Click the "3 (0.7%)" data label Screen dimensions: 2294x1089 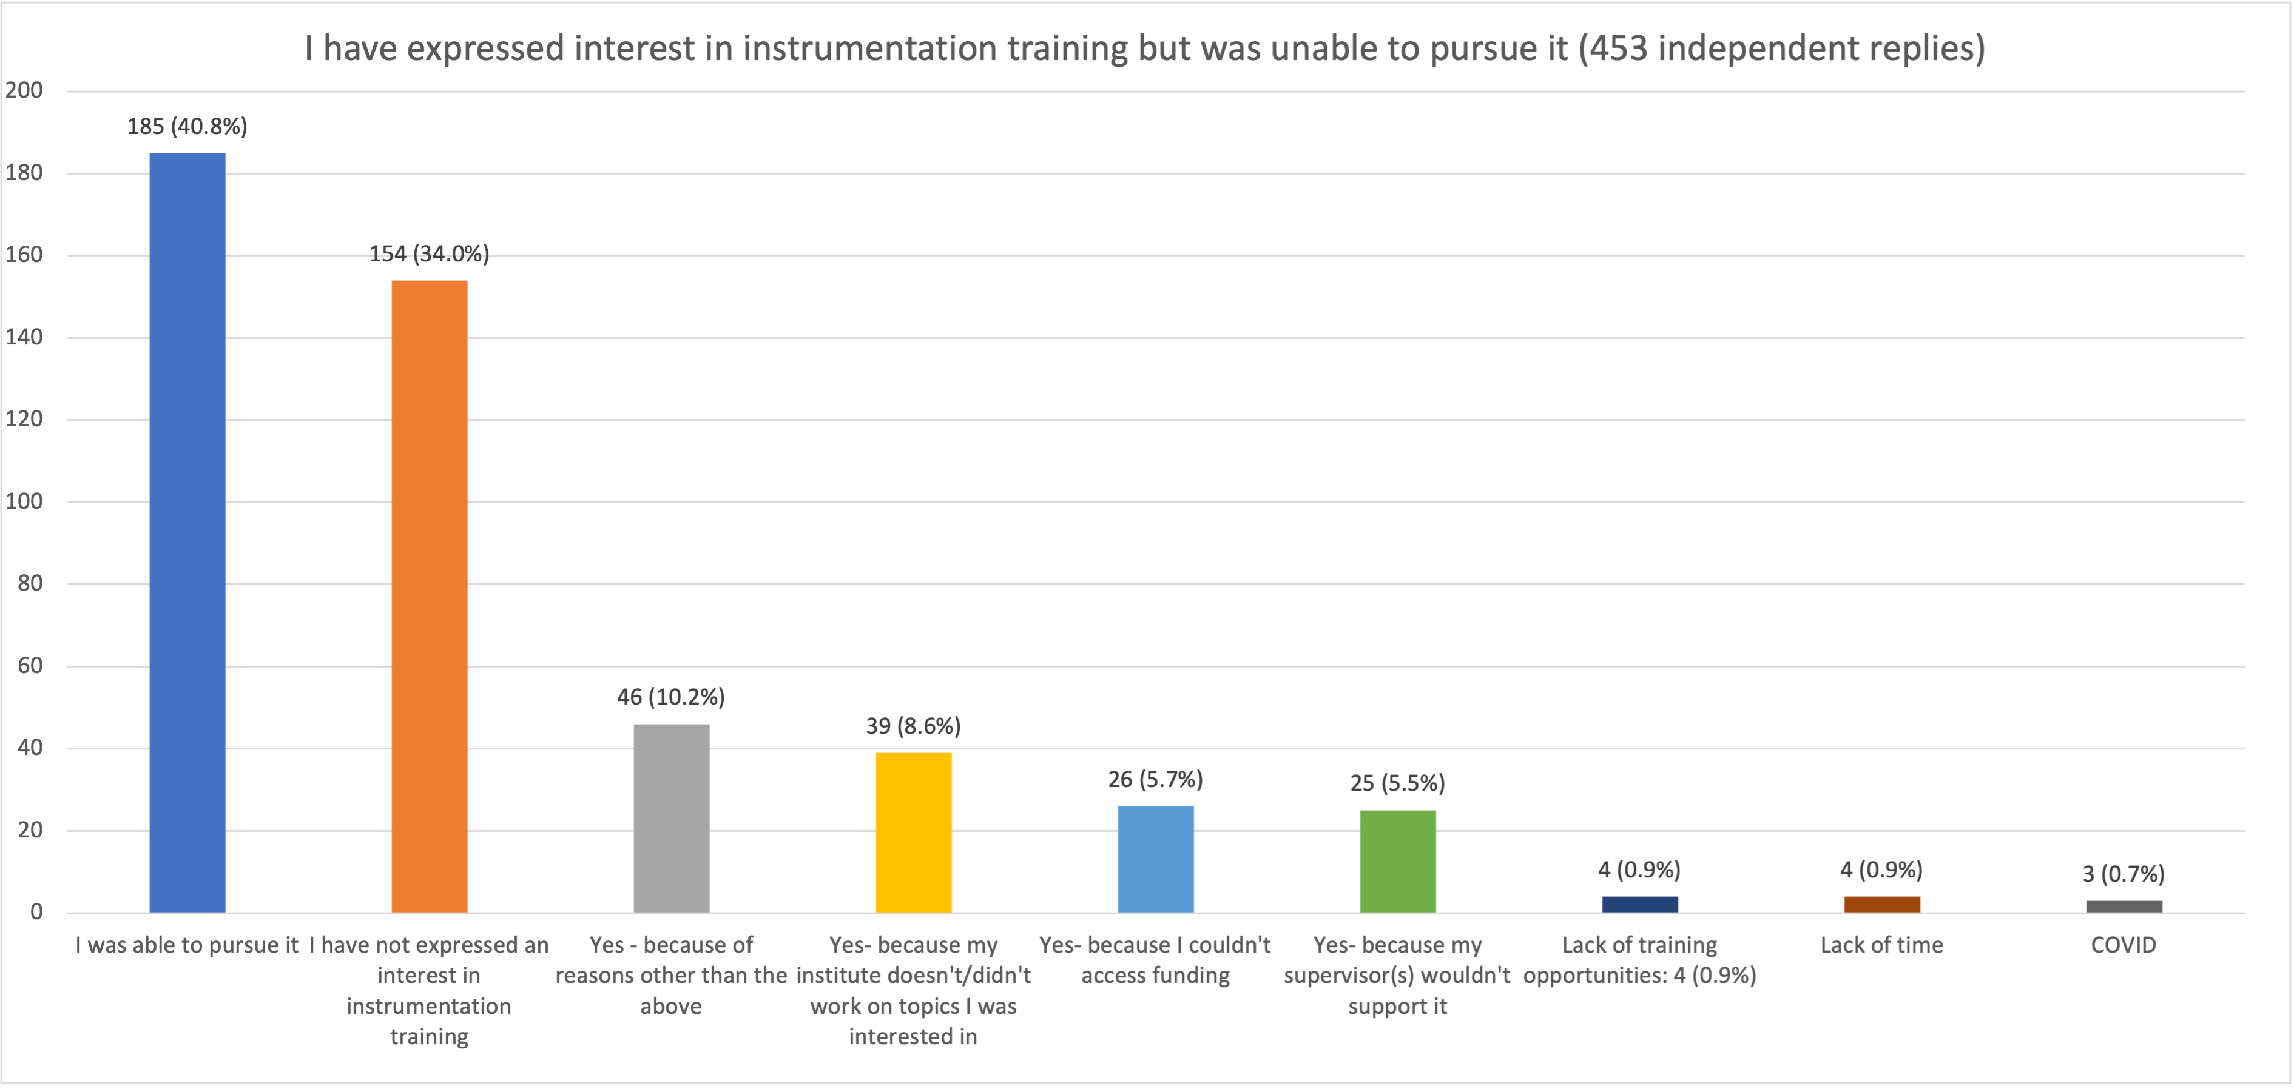tap(2123, 874)
